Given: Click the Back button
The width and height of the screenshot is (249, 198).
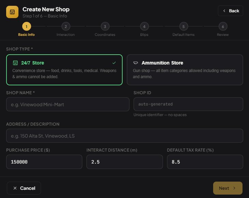Looking at the screenshot, I should coord(231,11).
